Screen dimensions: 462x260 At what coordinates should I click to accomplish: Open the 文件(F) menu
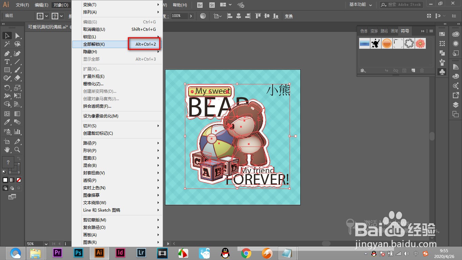(x=22, y=5)
